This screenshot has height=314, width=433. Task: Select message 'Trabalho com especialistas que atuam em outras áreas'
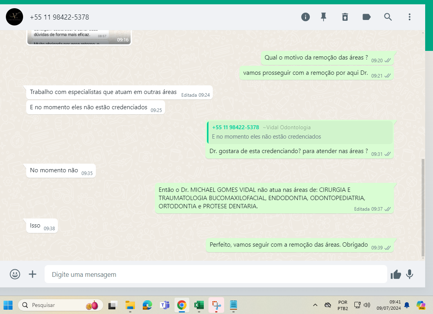pyautogui.click(x=119, y=92)
